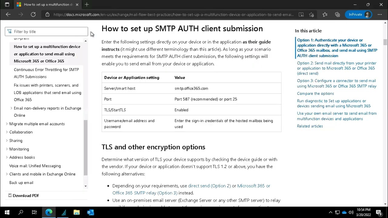
Task: Open the volume control tray icon
Action: point(351,213)
